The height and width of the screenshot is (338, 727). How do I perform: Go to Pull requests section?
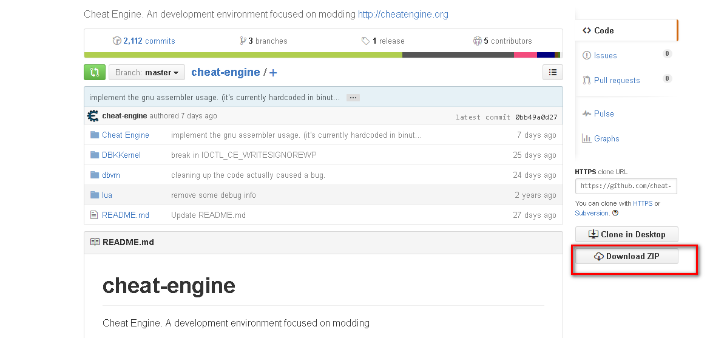tap(617, 80)
